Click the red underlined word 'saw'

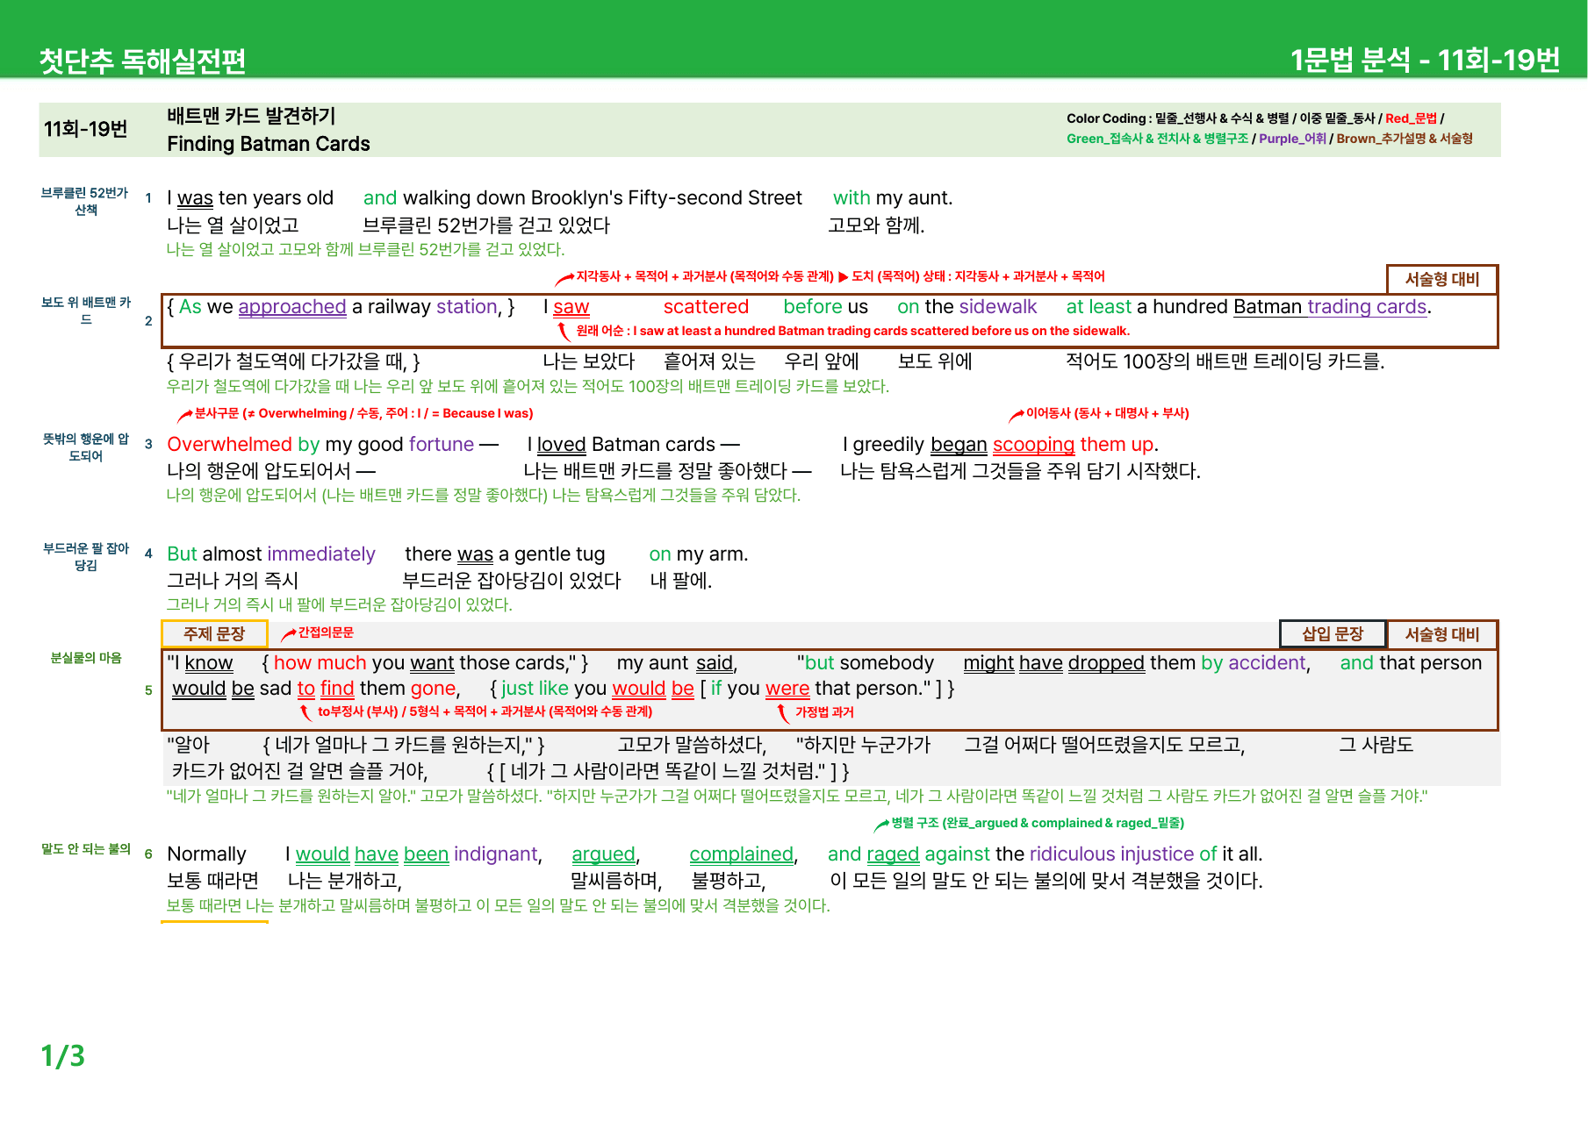coord(571,307)
